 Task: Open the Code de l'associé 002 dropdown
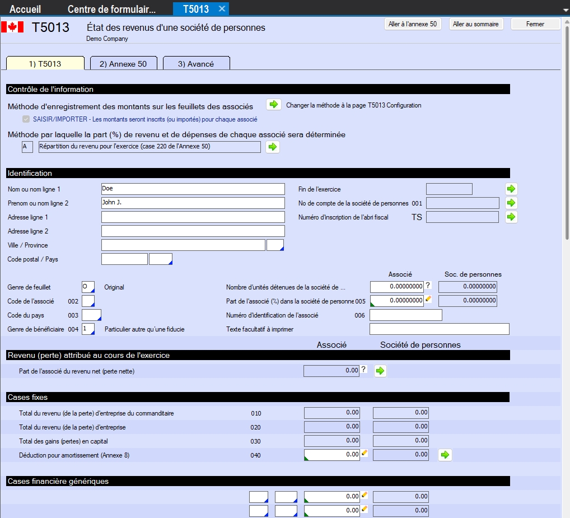(88, 301)
